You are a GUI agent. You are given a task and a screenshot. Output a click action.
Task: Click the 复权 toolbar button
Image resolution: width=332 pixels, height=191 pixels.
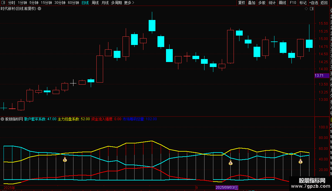click(x=242, y=3)
